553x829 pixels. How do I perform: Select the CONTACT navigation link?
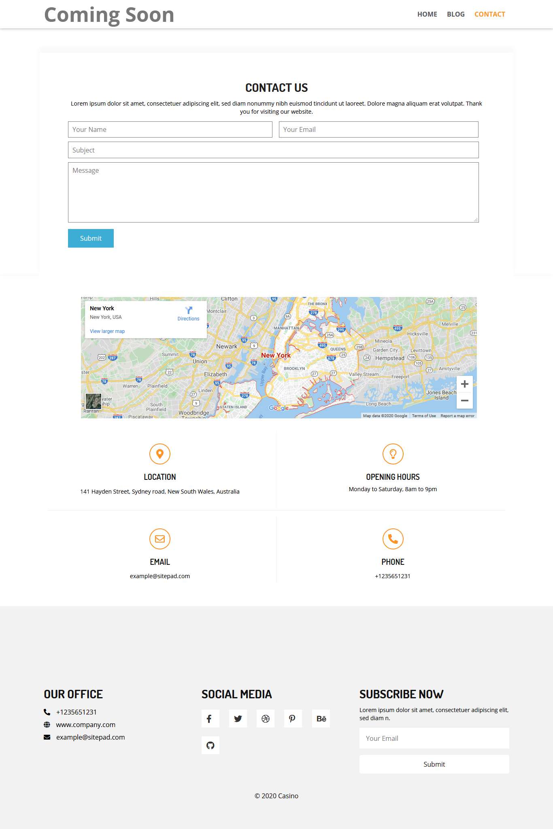[x=489, y=14]
